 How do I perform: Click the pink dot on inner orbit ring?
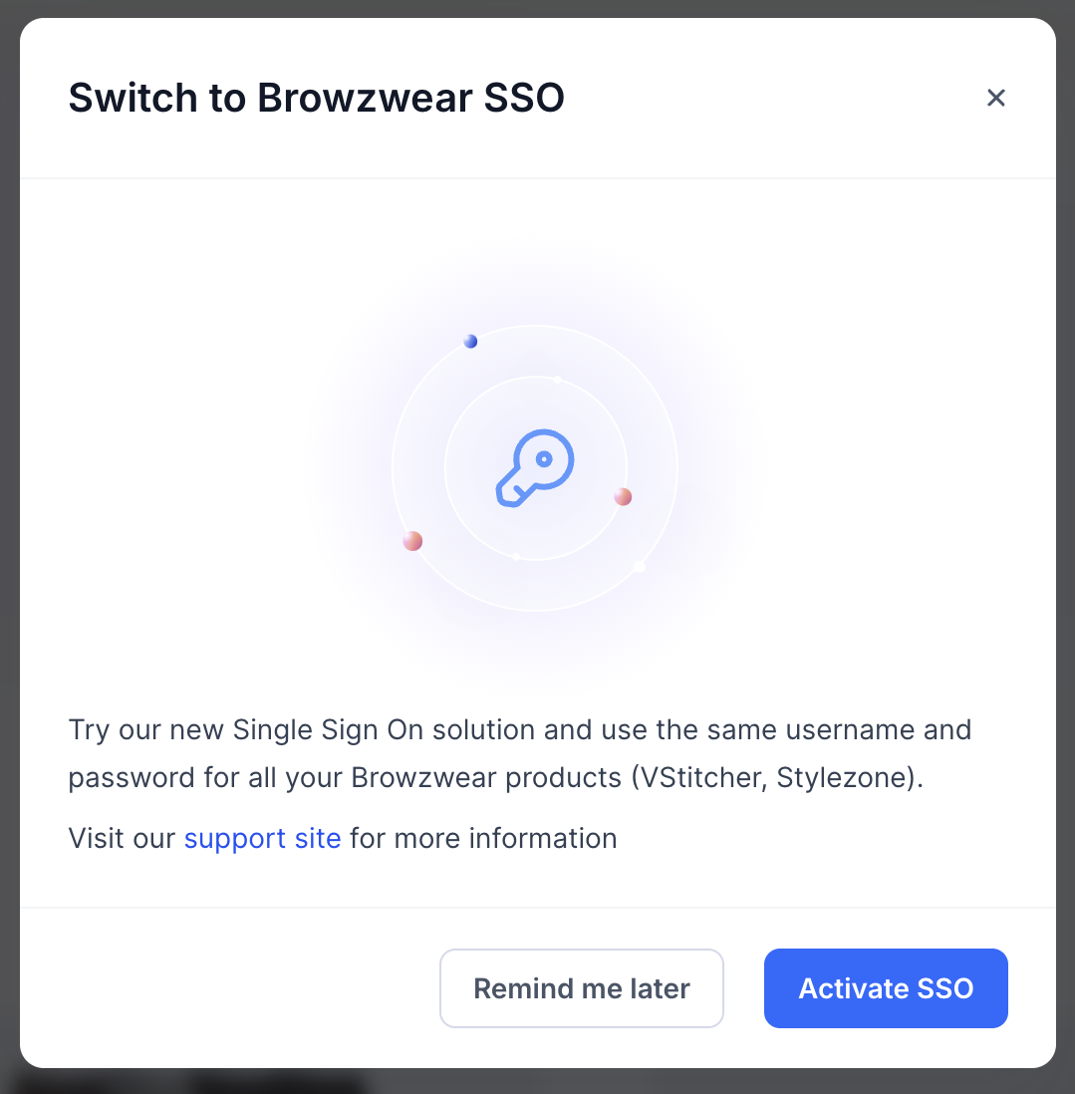tap(623, 497)
